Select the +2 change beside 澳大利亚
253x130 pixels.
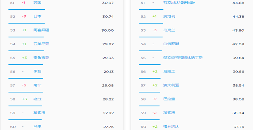pyautogui.click(x=155, y=85)
